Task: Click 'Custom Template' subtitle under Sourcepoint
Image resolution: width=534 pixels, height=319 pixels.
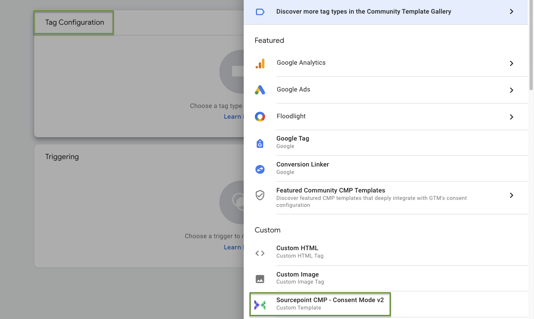Action: (299, 308)
